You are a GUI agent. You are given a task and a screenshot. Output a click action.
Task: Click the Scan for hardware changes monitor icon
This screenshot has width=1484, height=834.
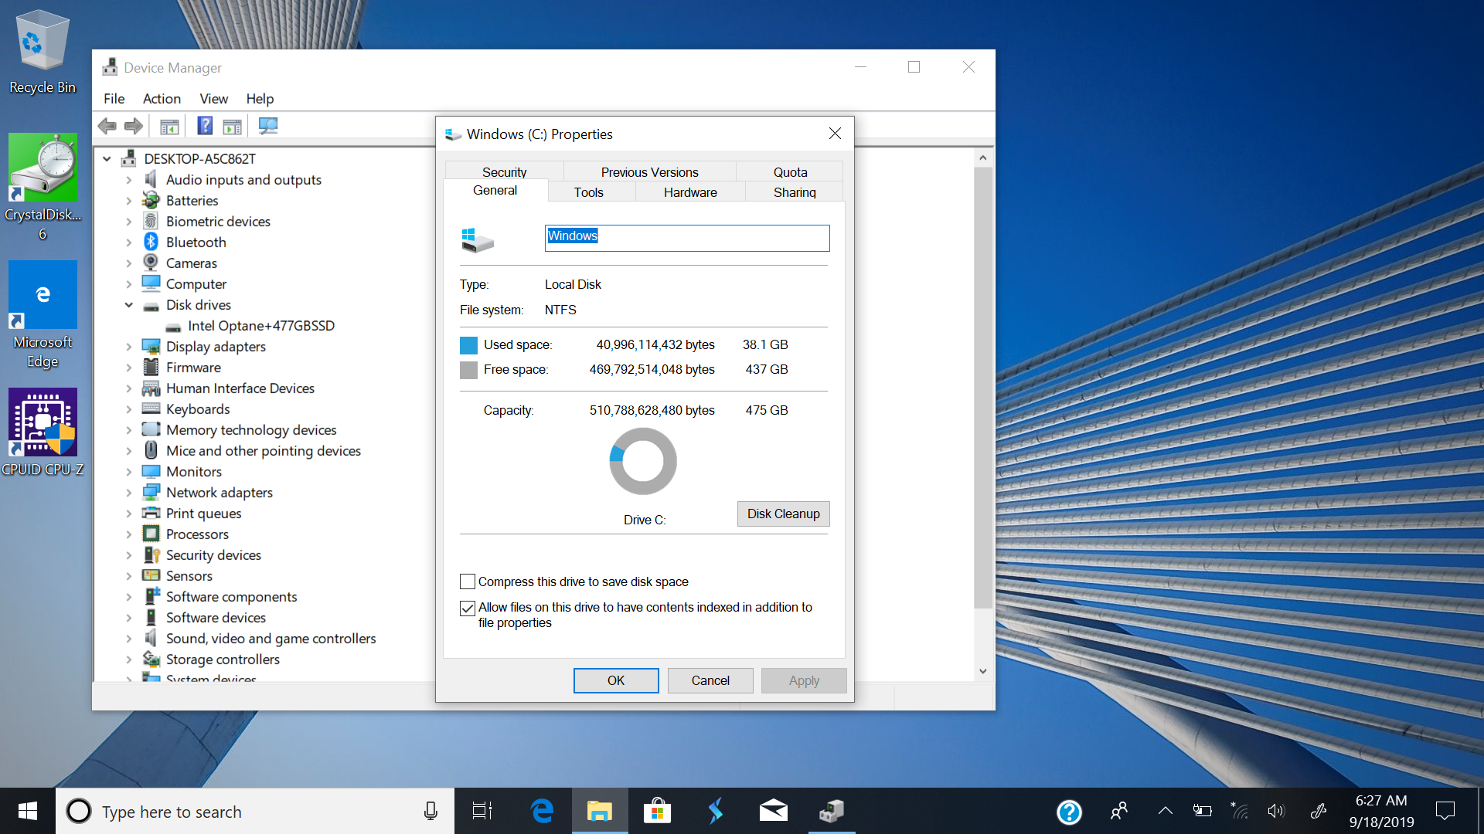268,126
